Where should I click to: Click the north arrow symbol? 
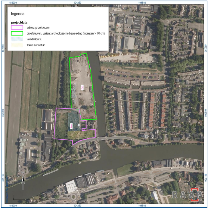23,180
